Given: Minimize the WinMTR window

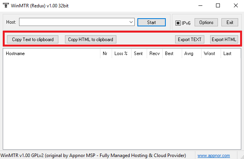Looking at the screenshot, I should click(x=200, y=5).
